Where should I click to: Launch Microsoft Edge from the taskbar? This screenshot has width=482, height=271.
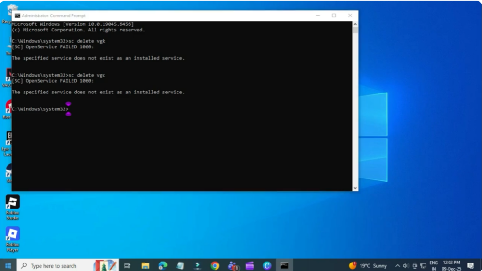[x=162, y=265]
